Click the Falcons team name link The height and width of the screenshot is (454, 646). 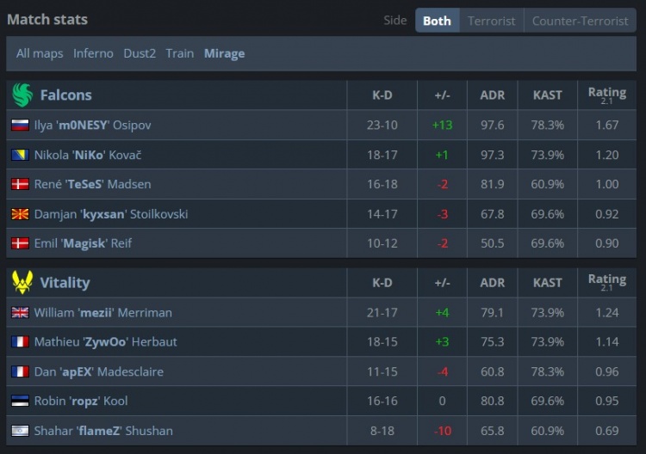(x=65, y=95)
